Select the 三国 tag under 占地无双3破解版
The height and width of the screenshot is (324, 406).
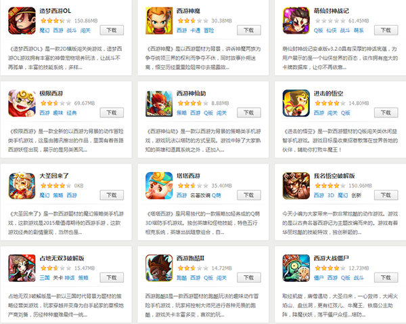[x=44, y=278]
